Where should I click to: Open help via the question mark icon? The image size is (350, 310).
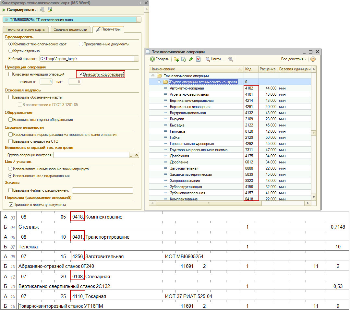(313, 59)
